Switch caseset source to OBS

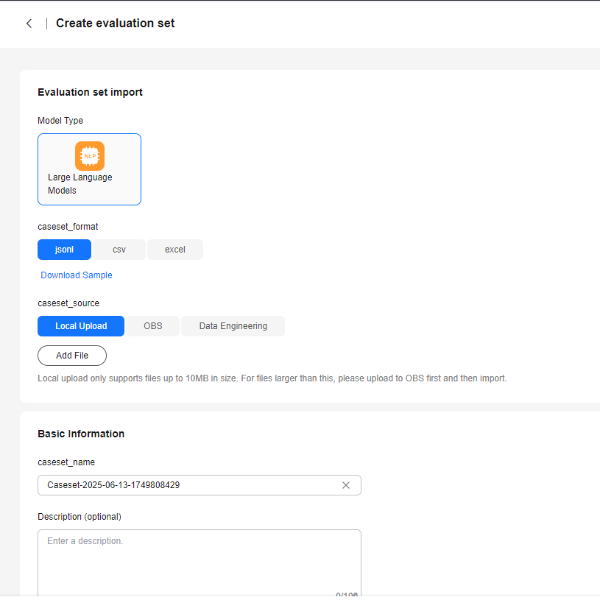coord(152,326)
